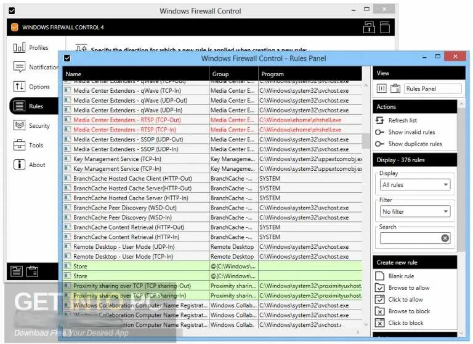473x344 pixels.
Task: Sort rules by Group column header
Action: pyautogui.click(x=233, y=74)
